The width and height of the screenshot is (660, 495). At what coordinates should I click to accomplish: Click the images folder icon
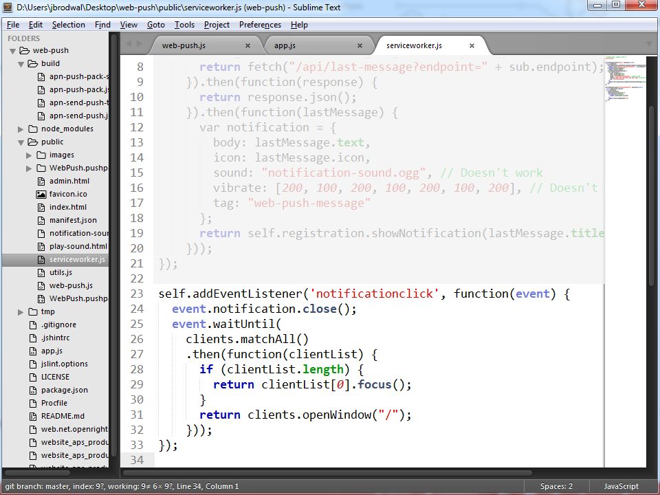tap(41, 155)
